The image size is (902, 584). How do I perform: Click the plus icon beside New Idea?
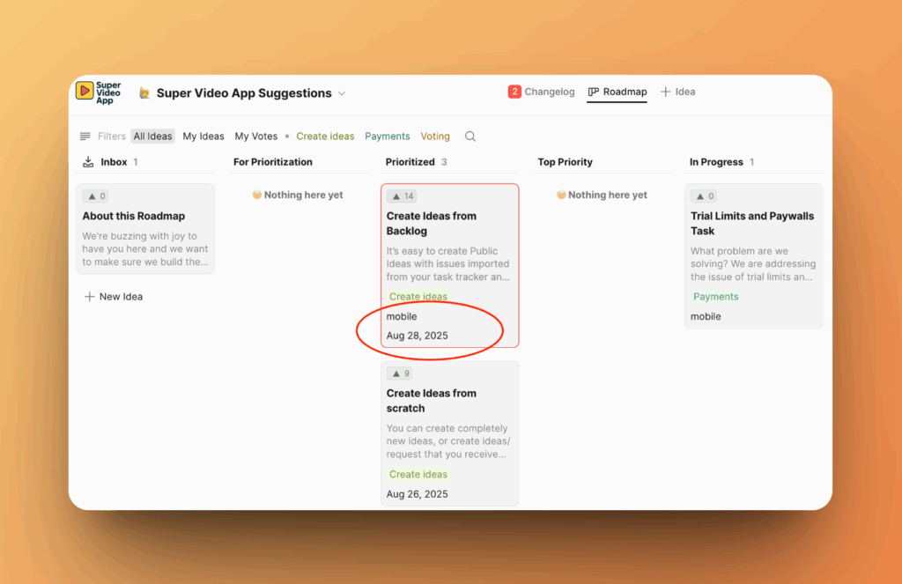click(x=89, y=297)
